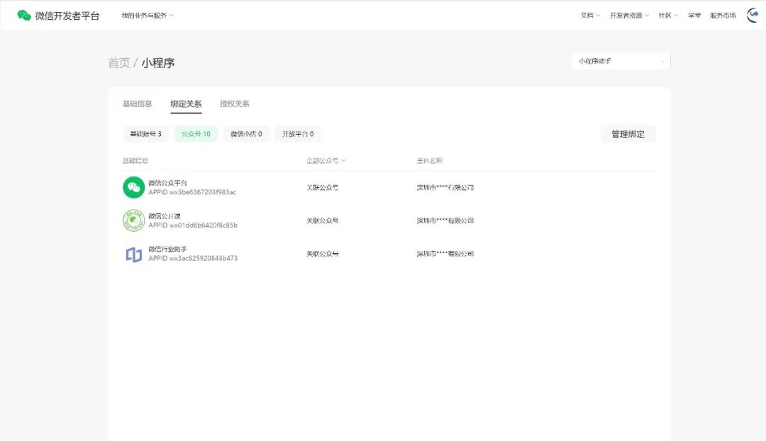Go back to 首页 via breadcrumb
This screenshot has height=441, width=766.
coord(118,63)
